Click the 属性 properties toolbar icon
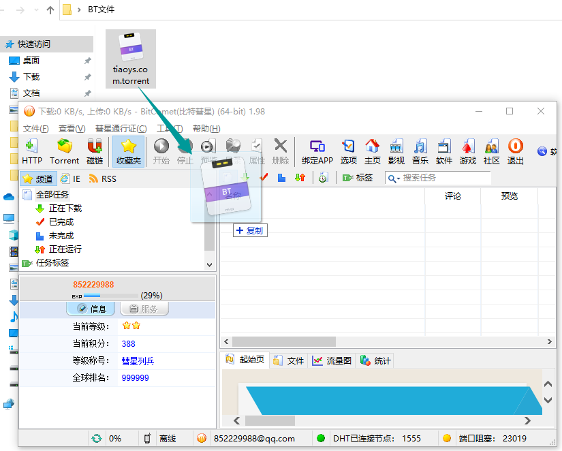The width and height of the screenshot is (562, 451). pyautogui.click(x=257, y=152)
